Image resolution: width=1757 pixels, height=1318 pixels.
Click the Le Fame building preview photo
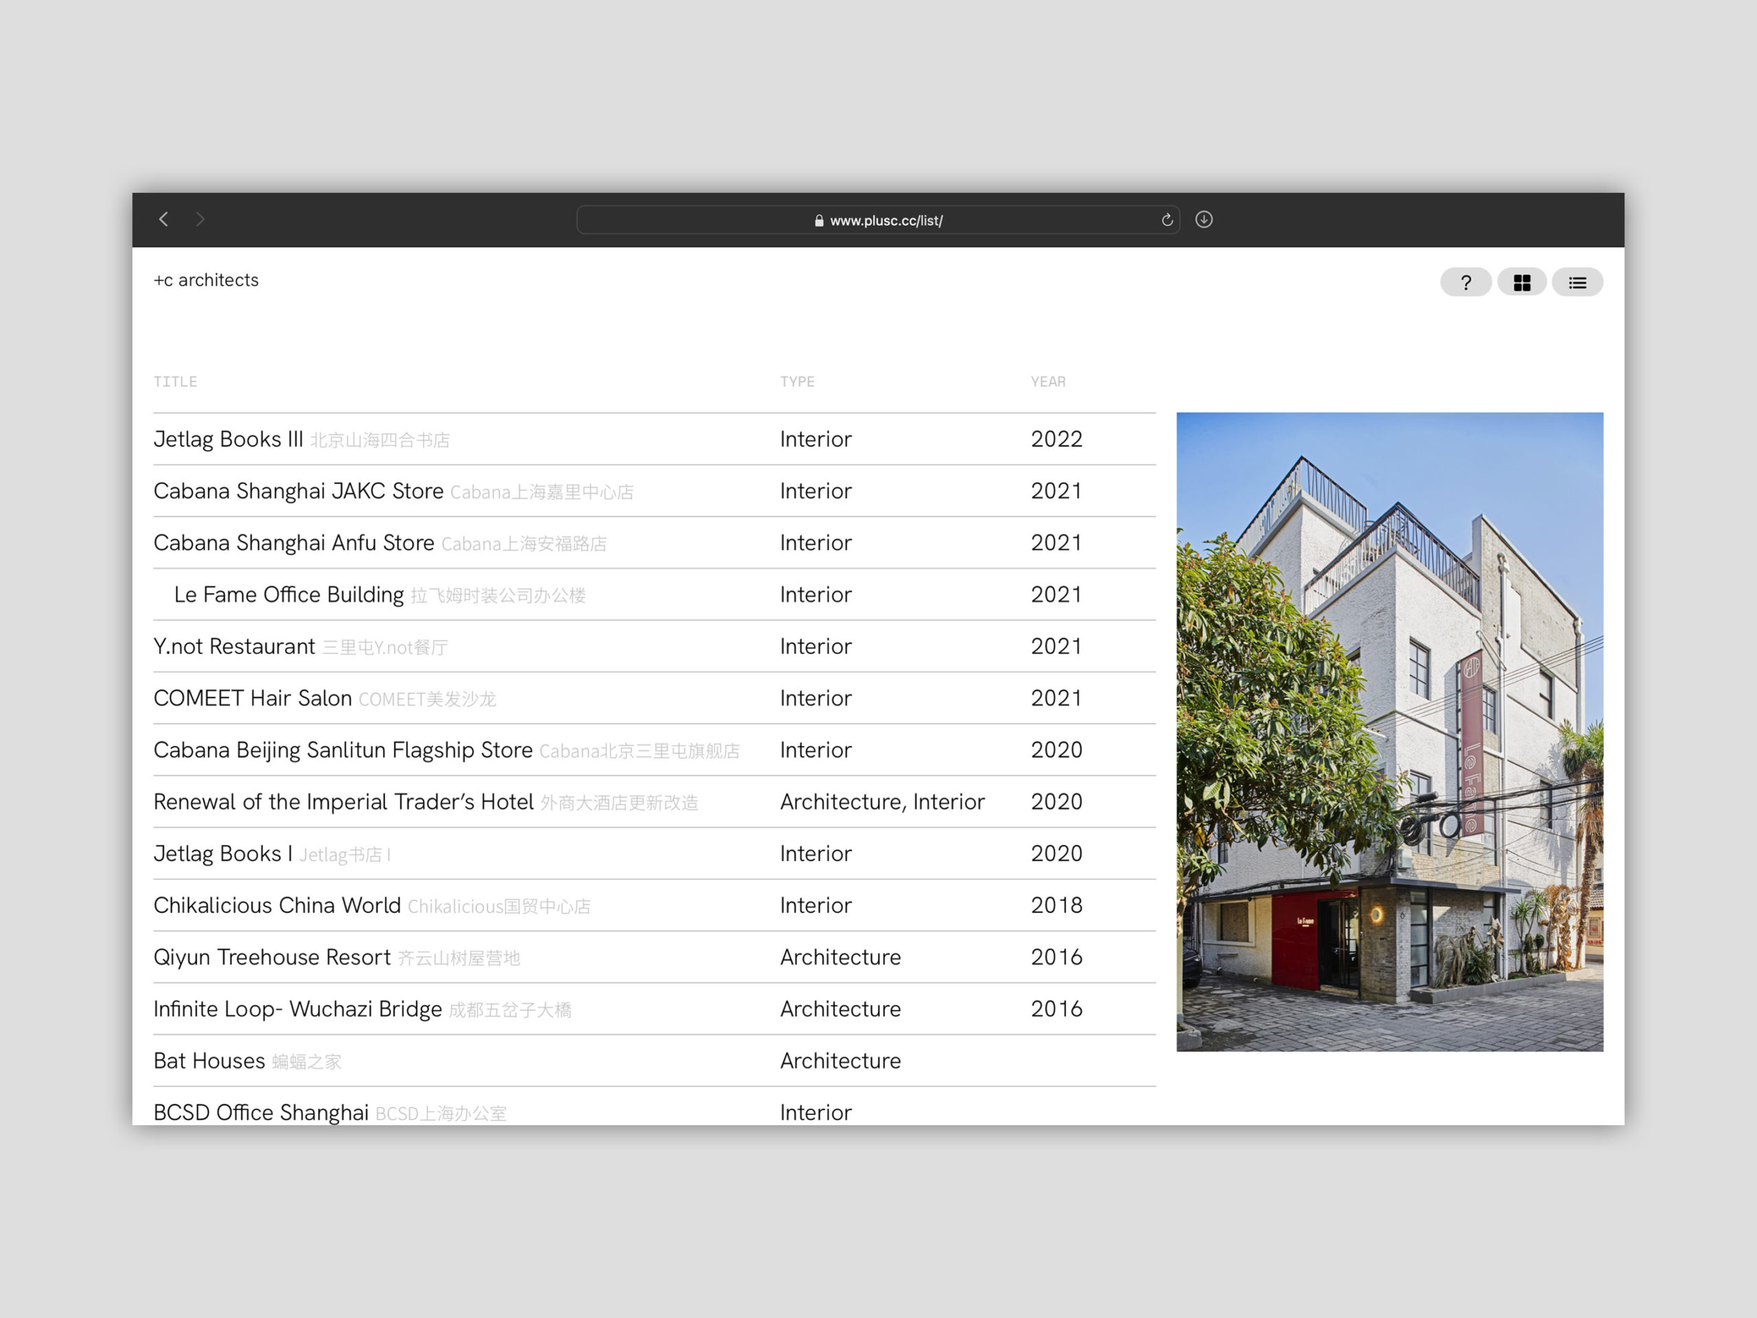[1390, 732]
